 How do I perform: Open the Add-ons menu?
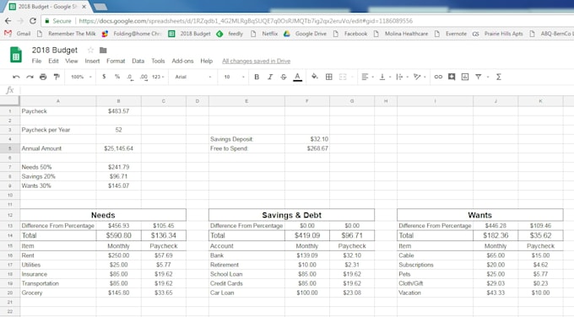[182, 61]
